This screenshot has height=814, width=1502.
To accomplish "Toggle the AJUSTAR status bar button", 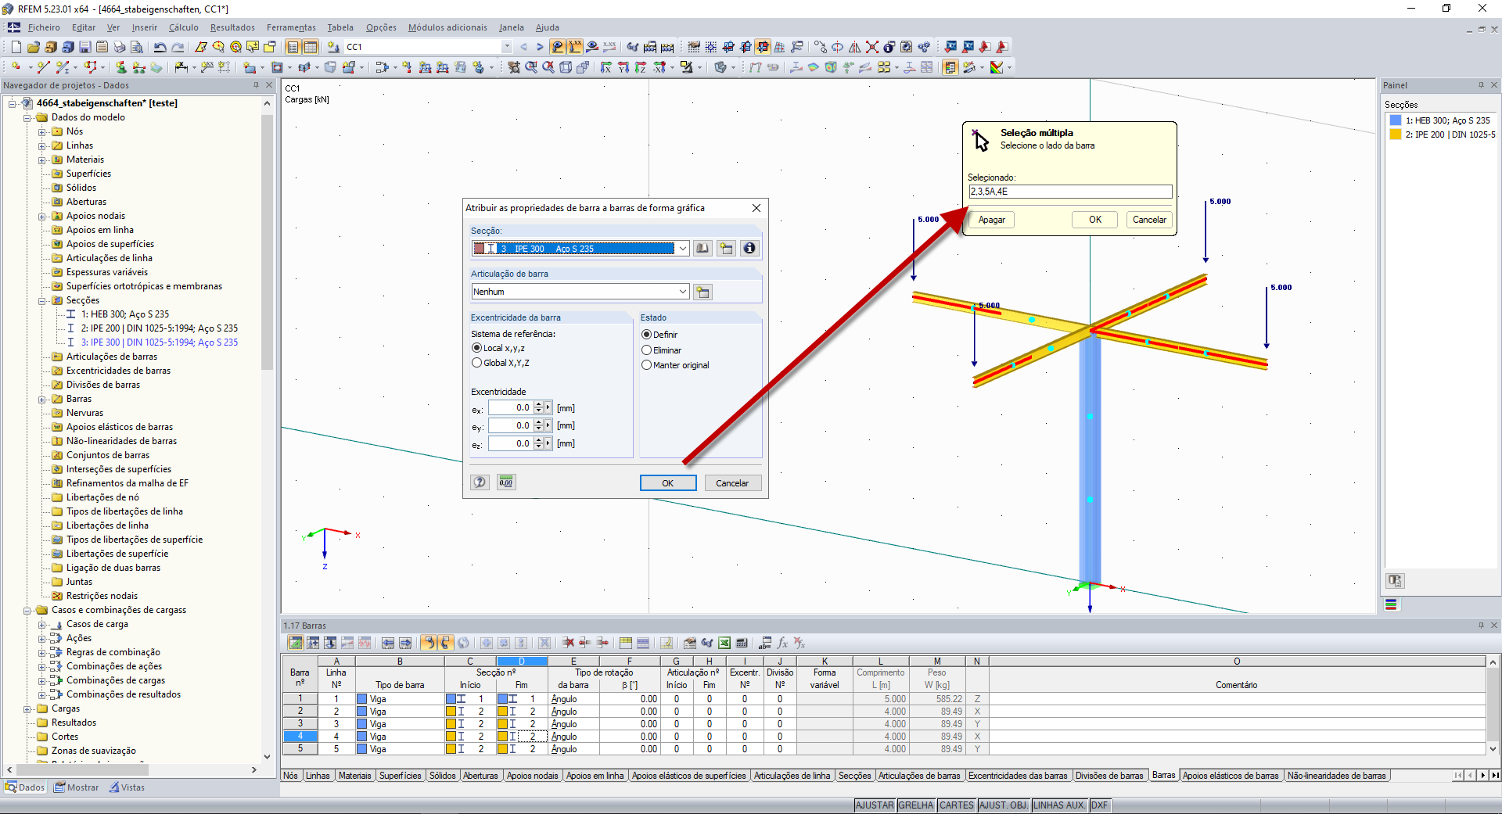I will click(875, 805).
